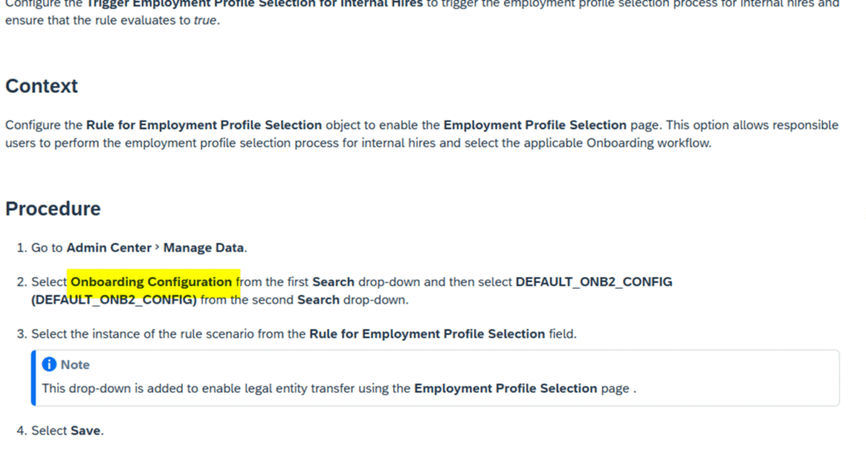Click the italic word true at the top
Viewport: 866px width, 456px height.
pos(206,19)
